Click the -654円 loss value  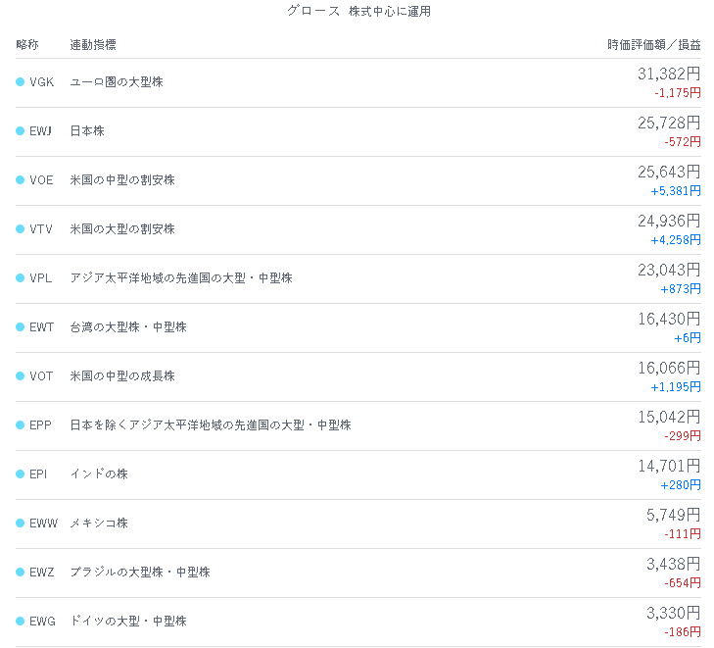(683, 583)
